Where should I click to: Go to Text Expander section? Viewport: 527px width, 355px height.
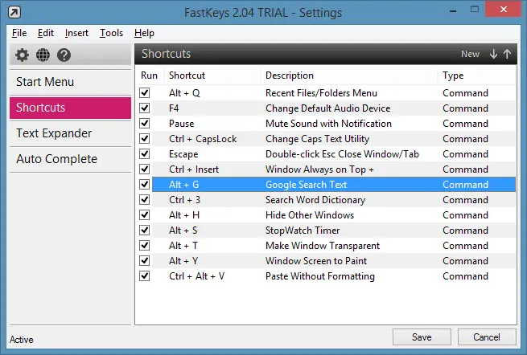click(x=70, y=133)
